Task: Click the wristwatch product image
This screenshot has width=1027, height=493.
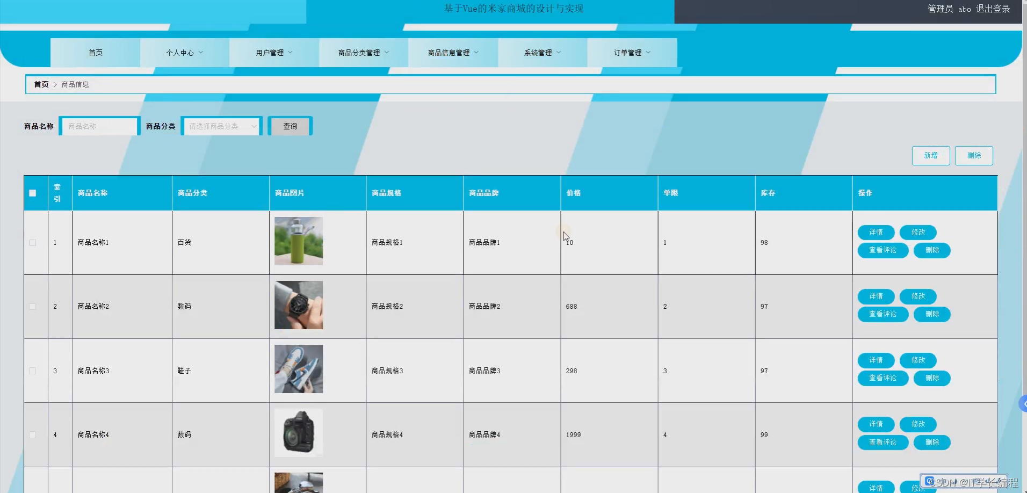Action: [299, 305]
